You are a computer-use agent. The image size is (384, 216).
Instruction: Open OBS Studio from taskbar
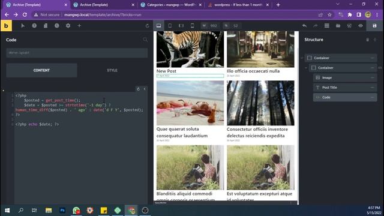145,211
